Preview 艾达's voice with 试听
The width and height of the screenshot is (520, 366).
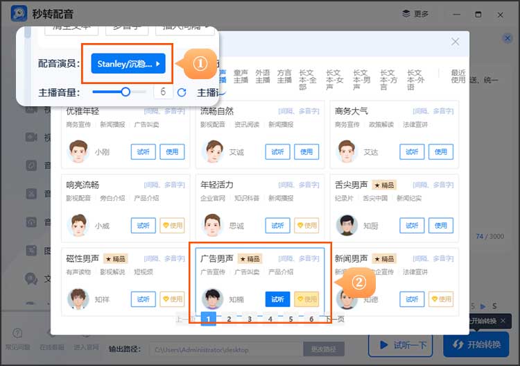[x=412, y=152]
